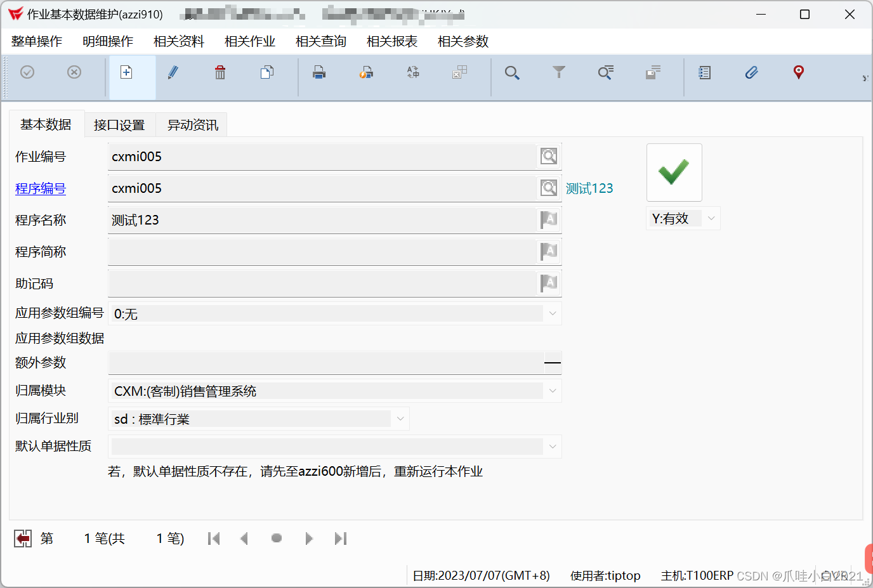Open the 相关作业 menu
Viewport: 873px width, 588px height.
[250, 41]
